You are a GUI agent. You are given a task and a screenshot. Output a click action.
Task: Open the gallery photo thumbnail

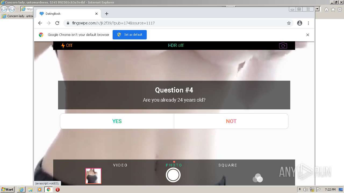click(93, 176)
